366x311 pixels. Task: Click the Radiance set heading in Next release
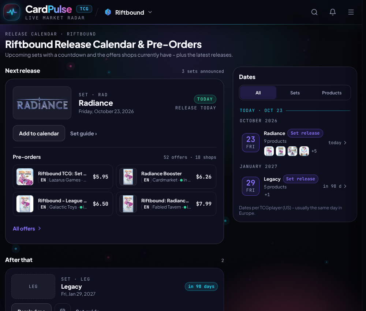[96, 103]
